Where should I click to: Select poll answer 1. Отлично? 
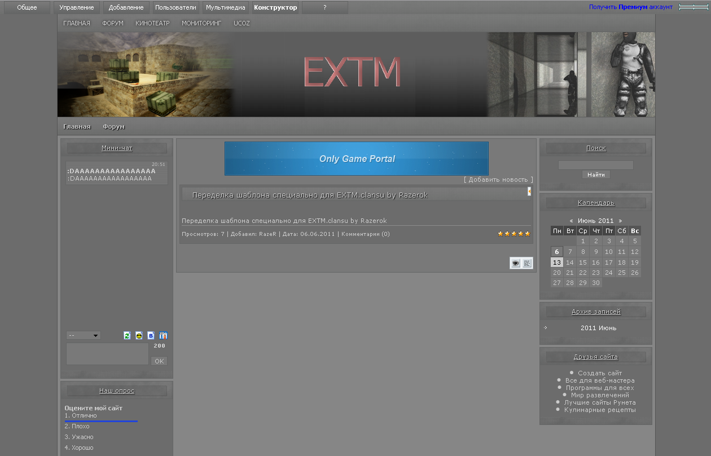81,415
